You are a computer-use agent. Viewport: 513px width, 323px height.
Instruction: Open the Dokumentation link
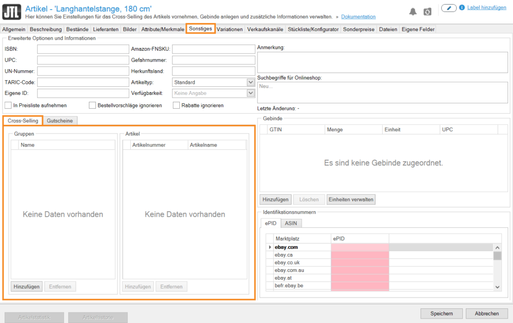coord(358,17)
